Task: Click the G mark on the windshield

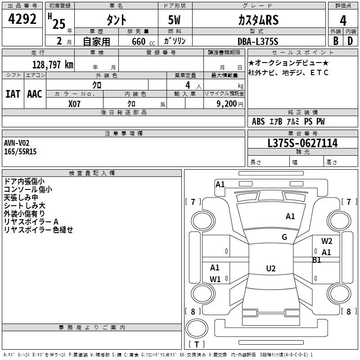Action: [x=284, y=237]
